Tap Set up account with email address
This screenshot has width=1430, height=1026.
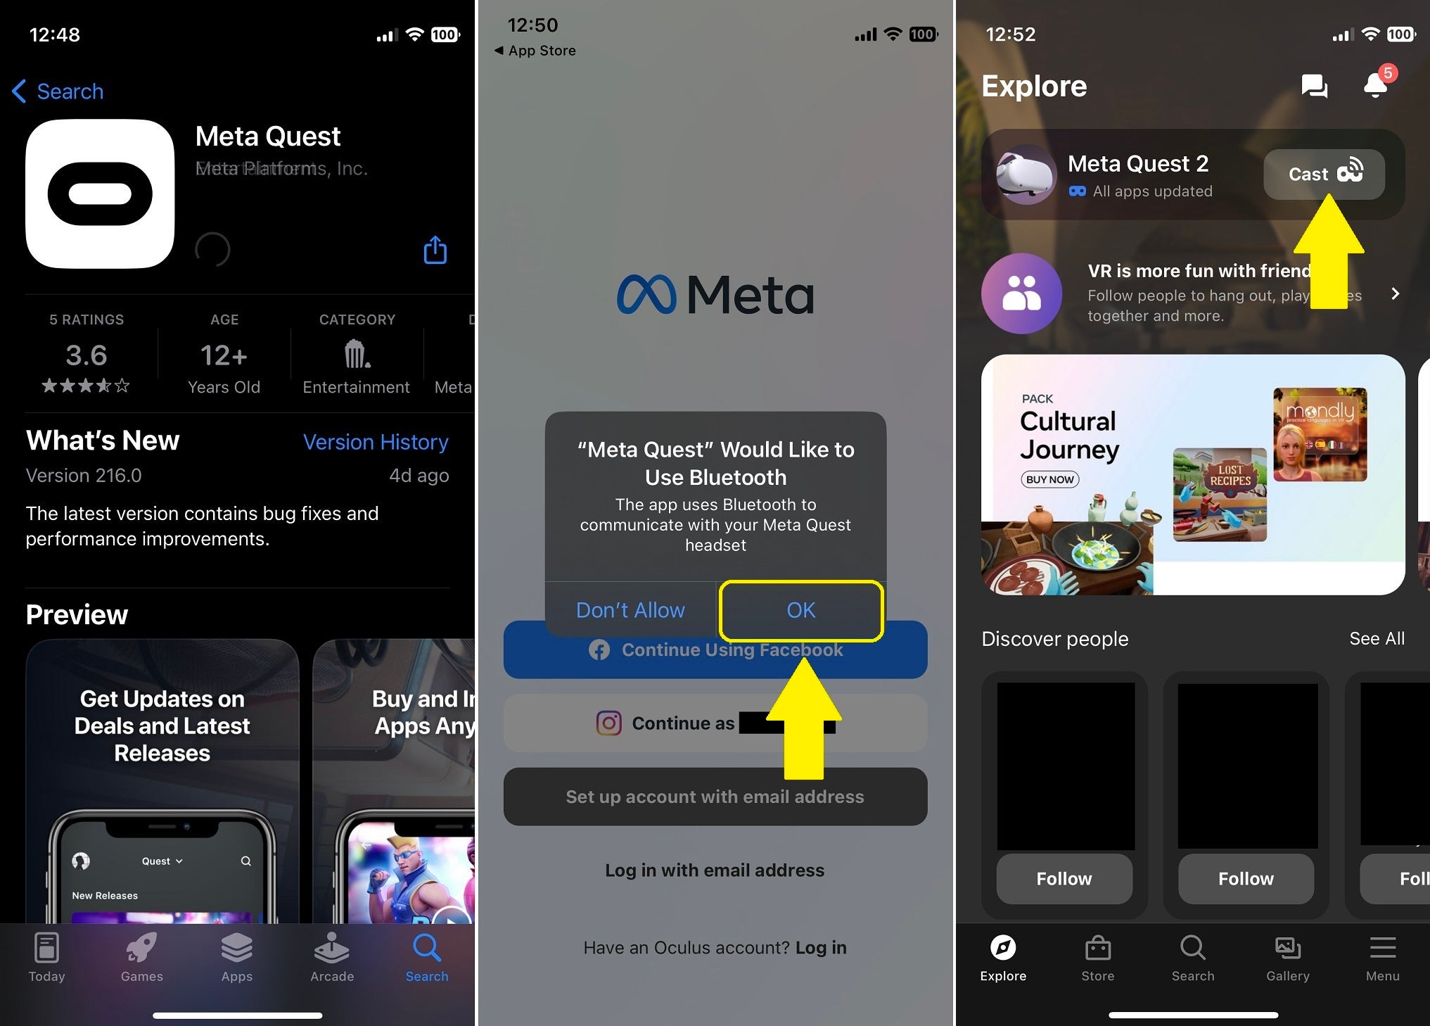click(x=715, y=796)
